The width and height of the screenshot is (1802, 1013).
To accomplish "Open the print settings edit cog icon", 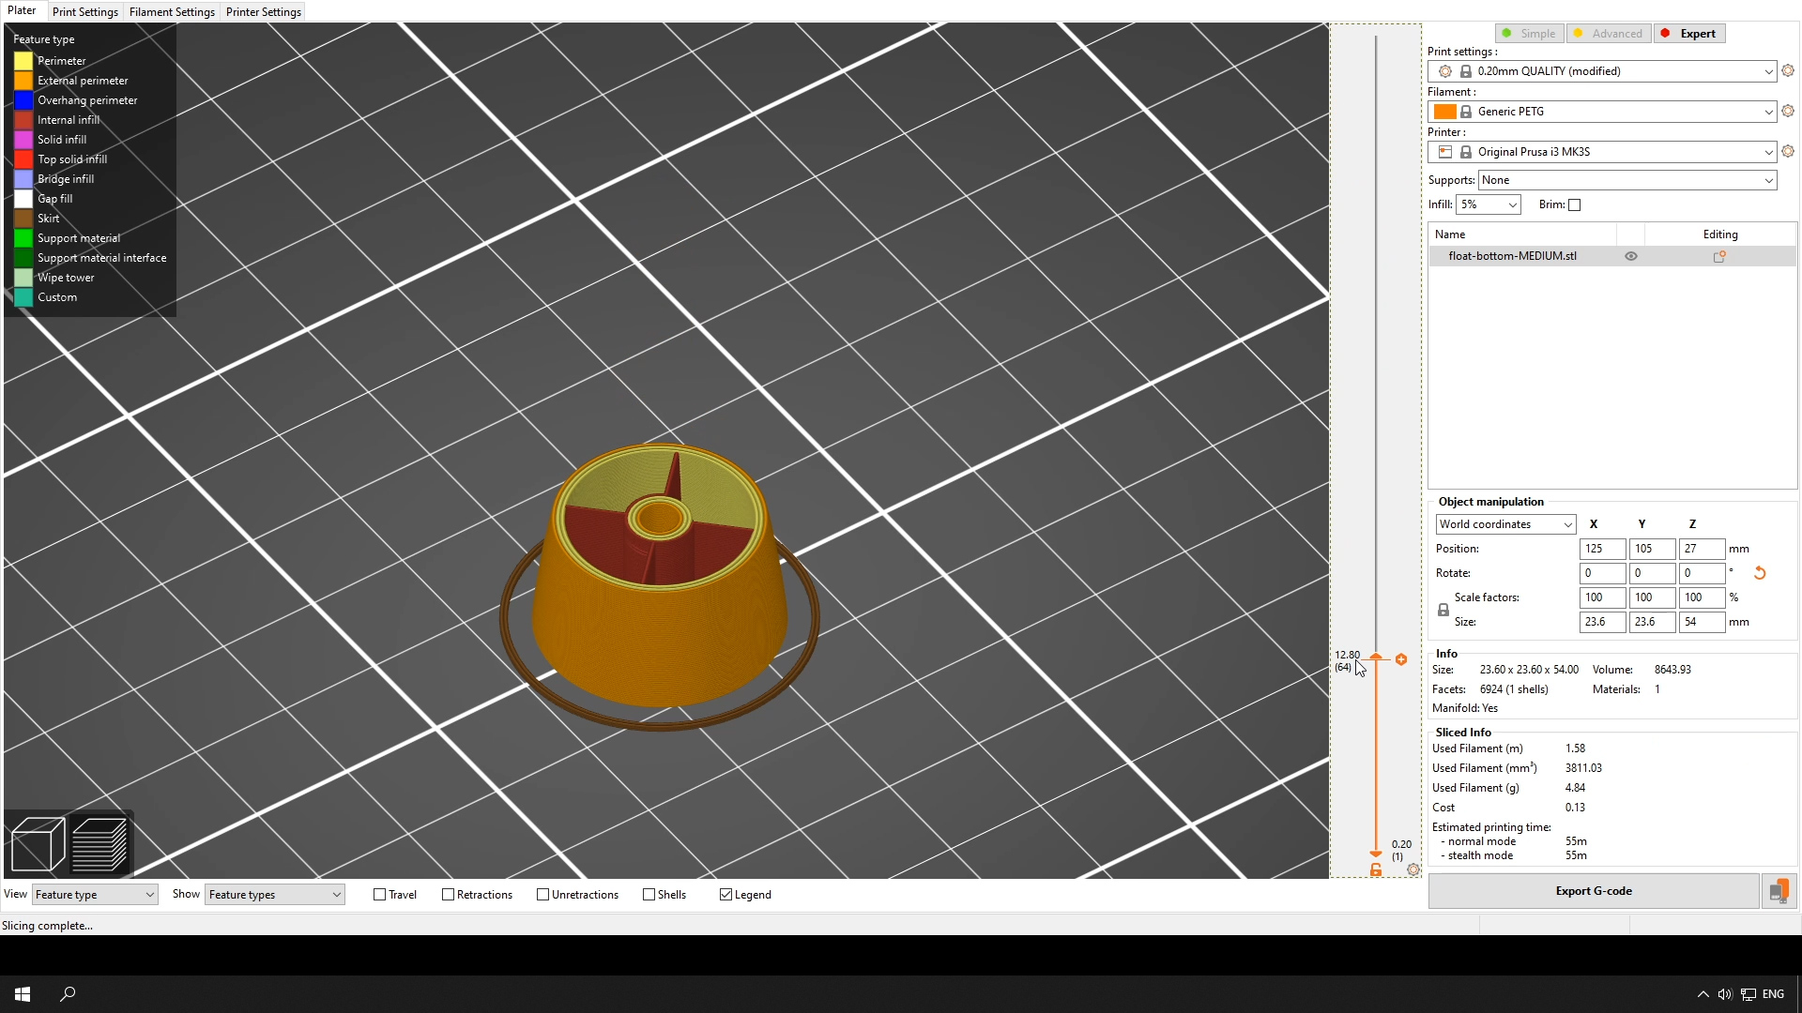I will coord(1788,71).
